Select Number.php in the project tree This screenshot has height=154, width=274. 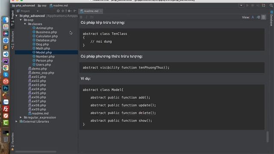tap(45, 56)
